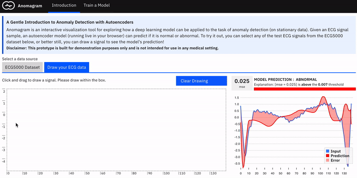Click the red prediction threshold bar
The width and height of the screenshot is (357, 178).
[x=305, y=89]
